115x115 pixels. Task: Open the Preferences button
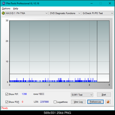(96, 102)
